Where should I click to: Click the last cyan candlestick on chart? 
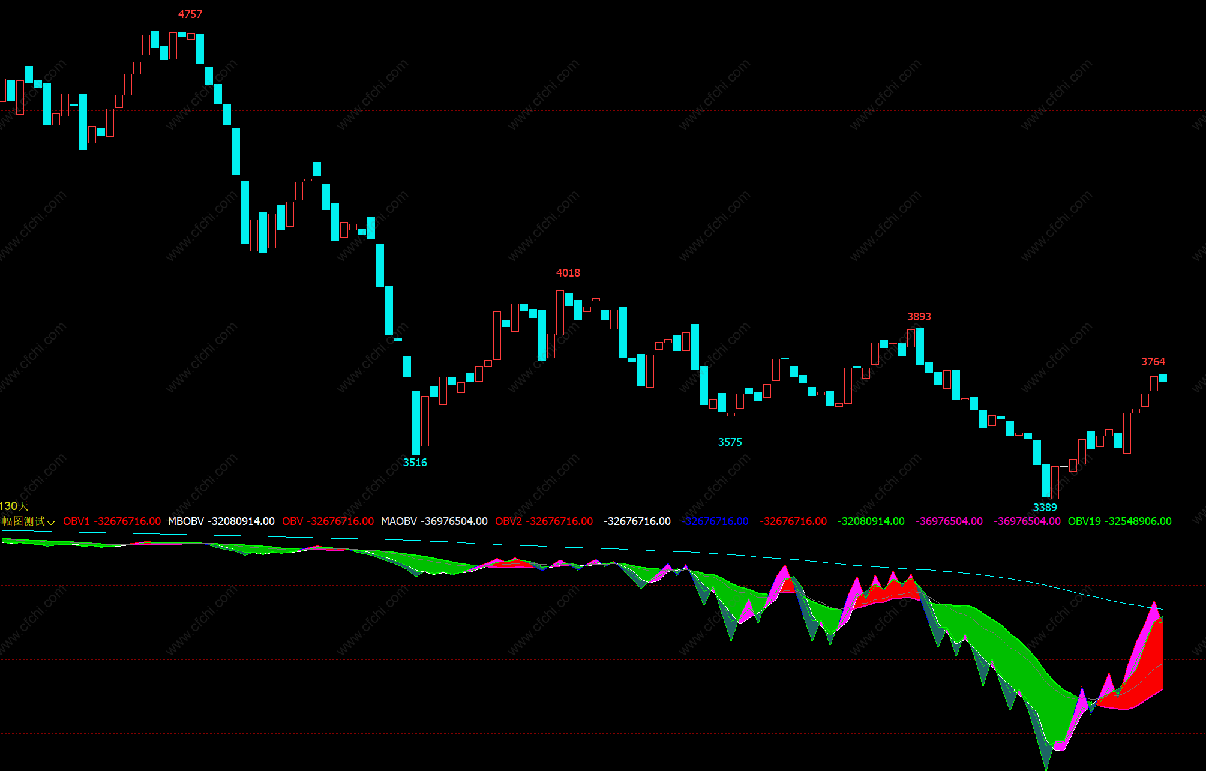pos(1163,378)
